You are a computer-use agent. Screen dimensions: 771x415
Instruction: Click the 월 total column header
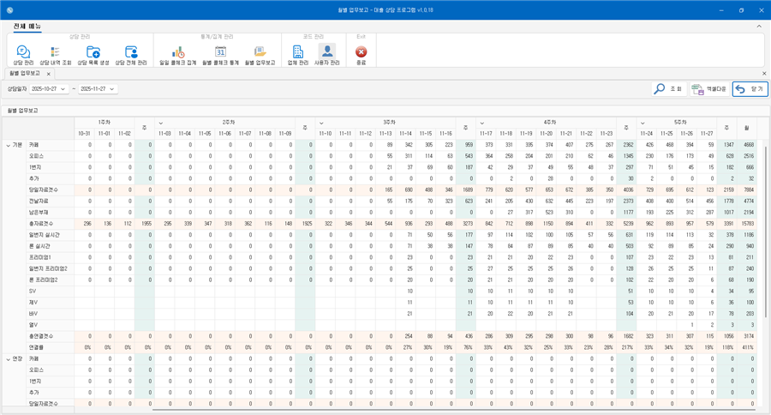pos(747,128)
